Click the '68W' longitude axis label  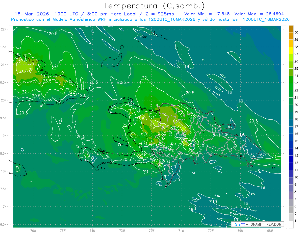(270, 231)
